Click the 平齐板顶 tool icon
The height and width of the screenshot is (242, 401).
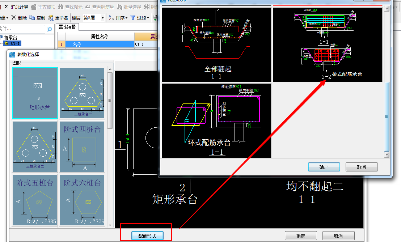(33, 7)
